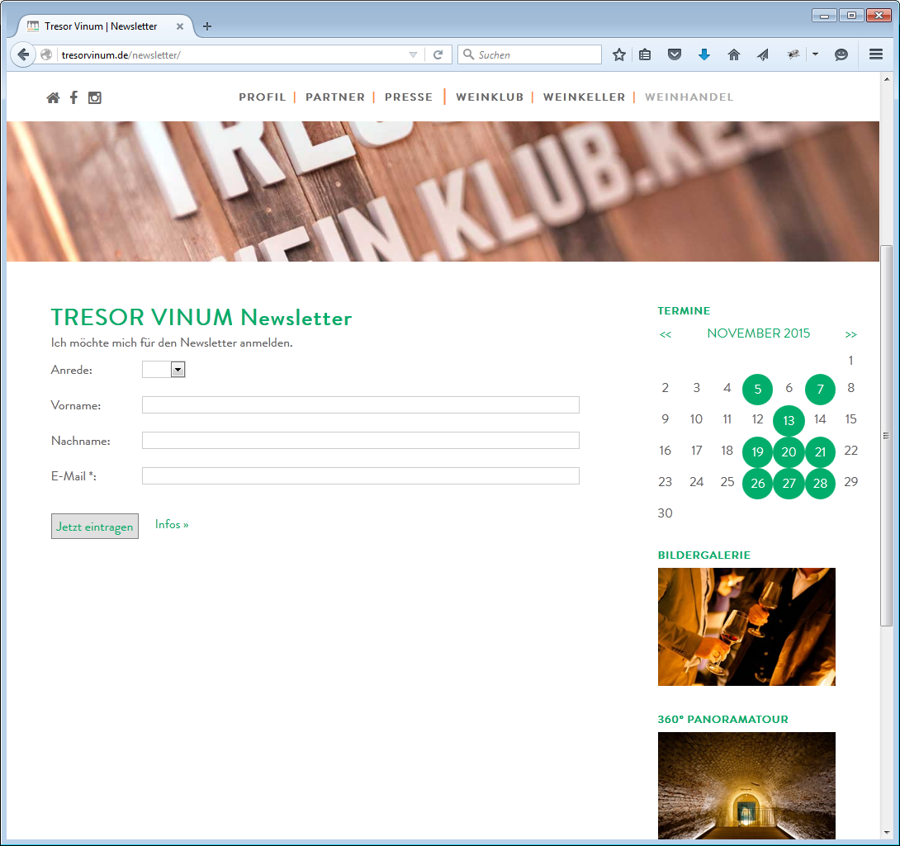This screenshot has width=900, height=846.
Task: Click the bug extension icon in toolbar
Action: click(x=793, y=54)
